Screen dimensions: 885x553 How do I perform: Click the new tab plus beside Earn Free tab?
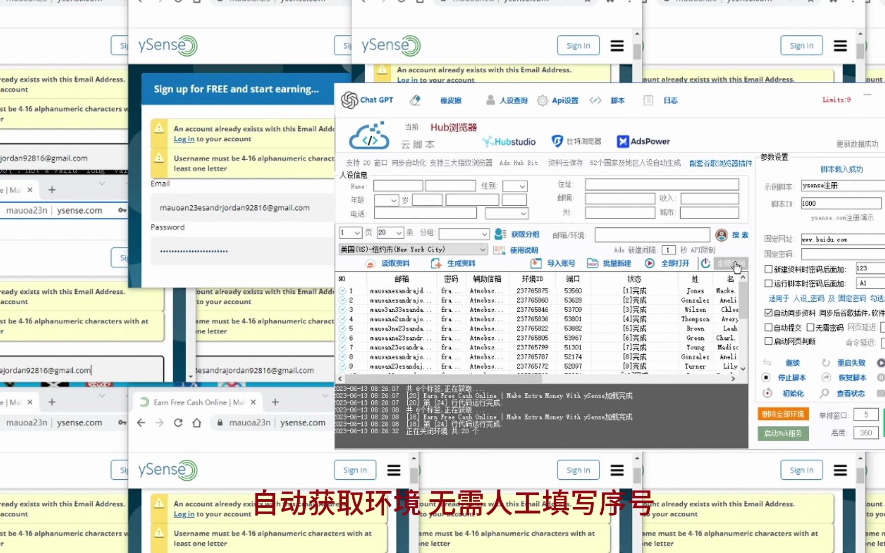pos(275,402)
